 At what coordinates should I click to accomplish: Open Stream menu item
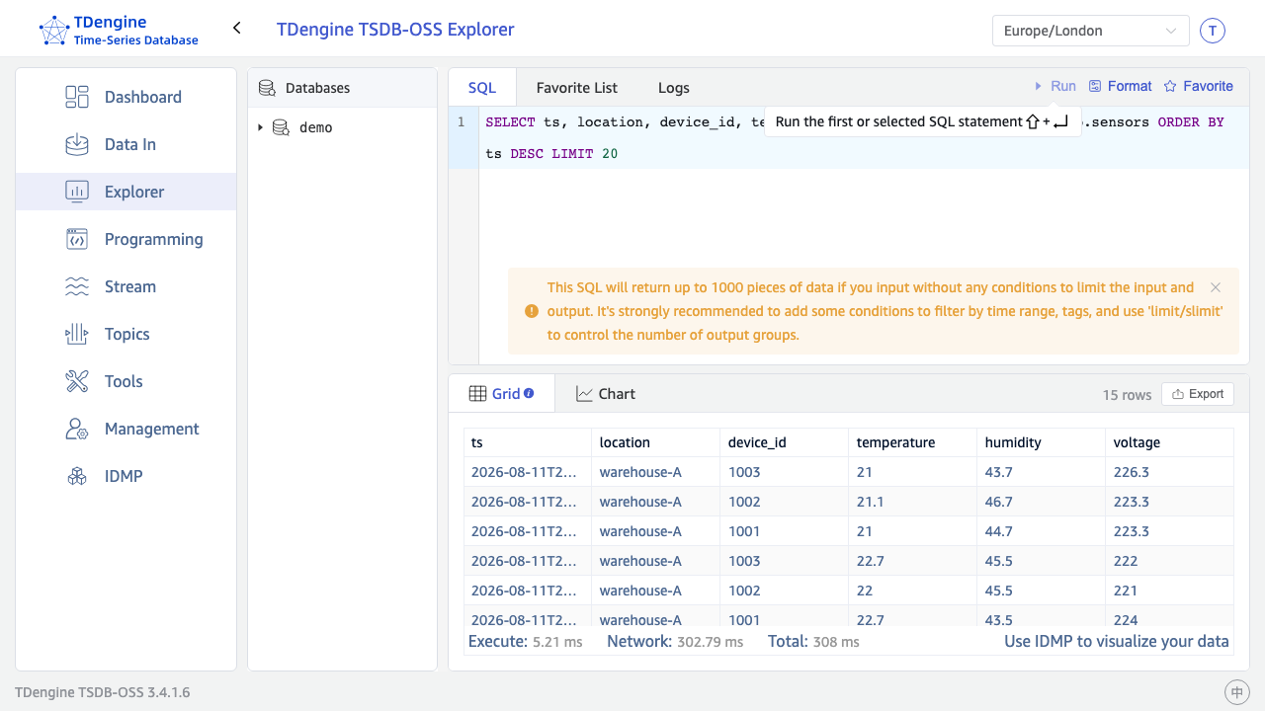tap(126, 286)
